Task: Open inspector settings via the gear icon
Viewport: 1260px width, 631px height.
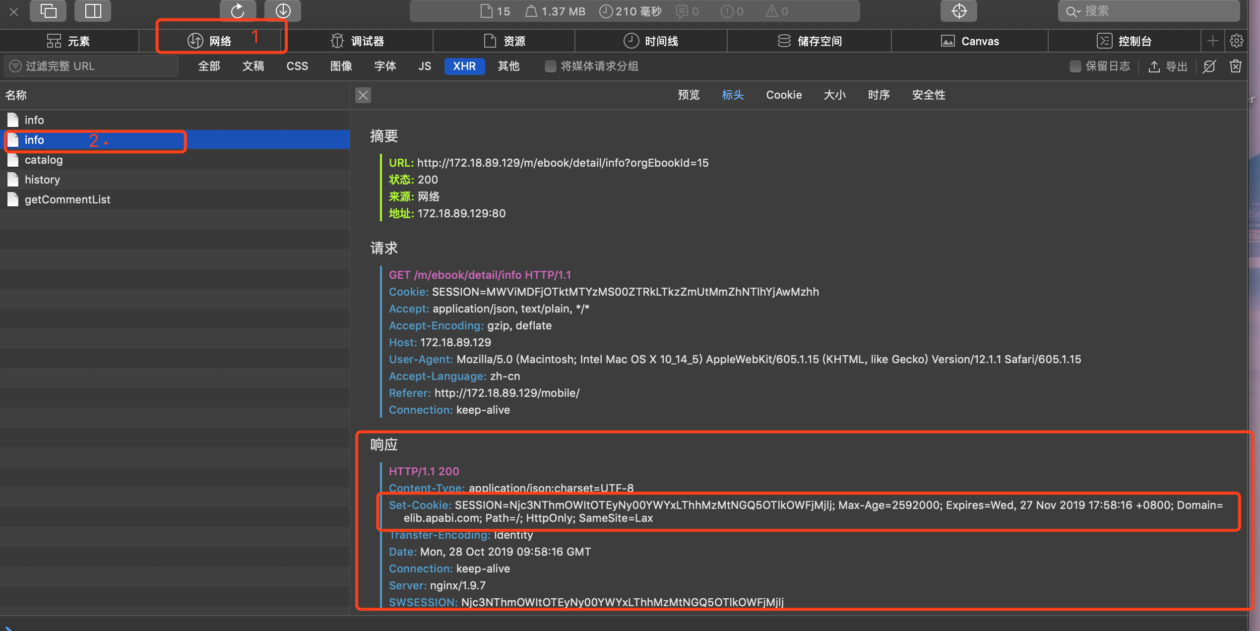Action: (x=1237, y=41)
